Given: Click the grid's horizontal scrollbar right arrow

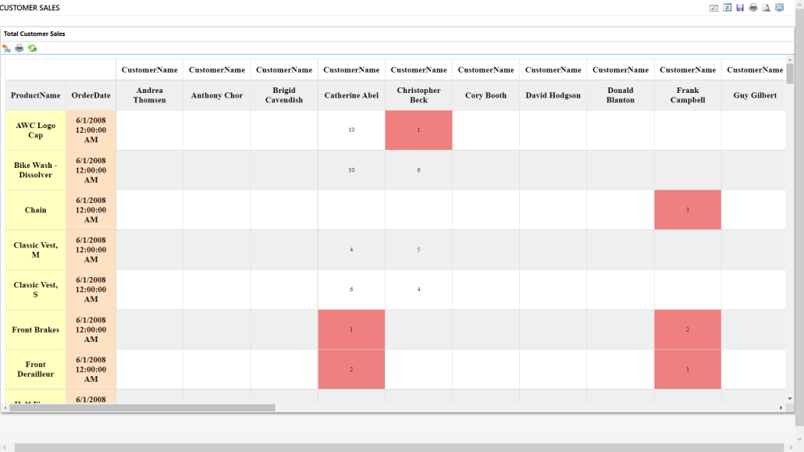Looking at the screenshot, I should click(781, 408).
